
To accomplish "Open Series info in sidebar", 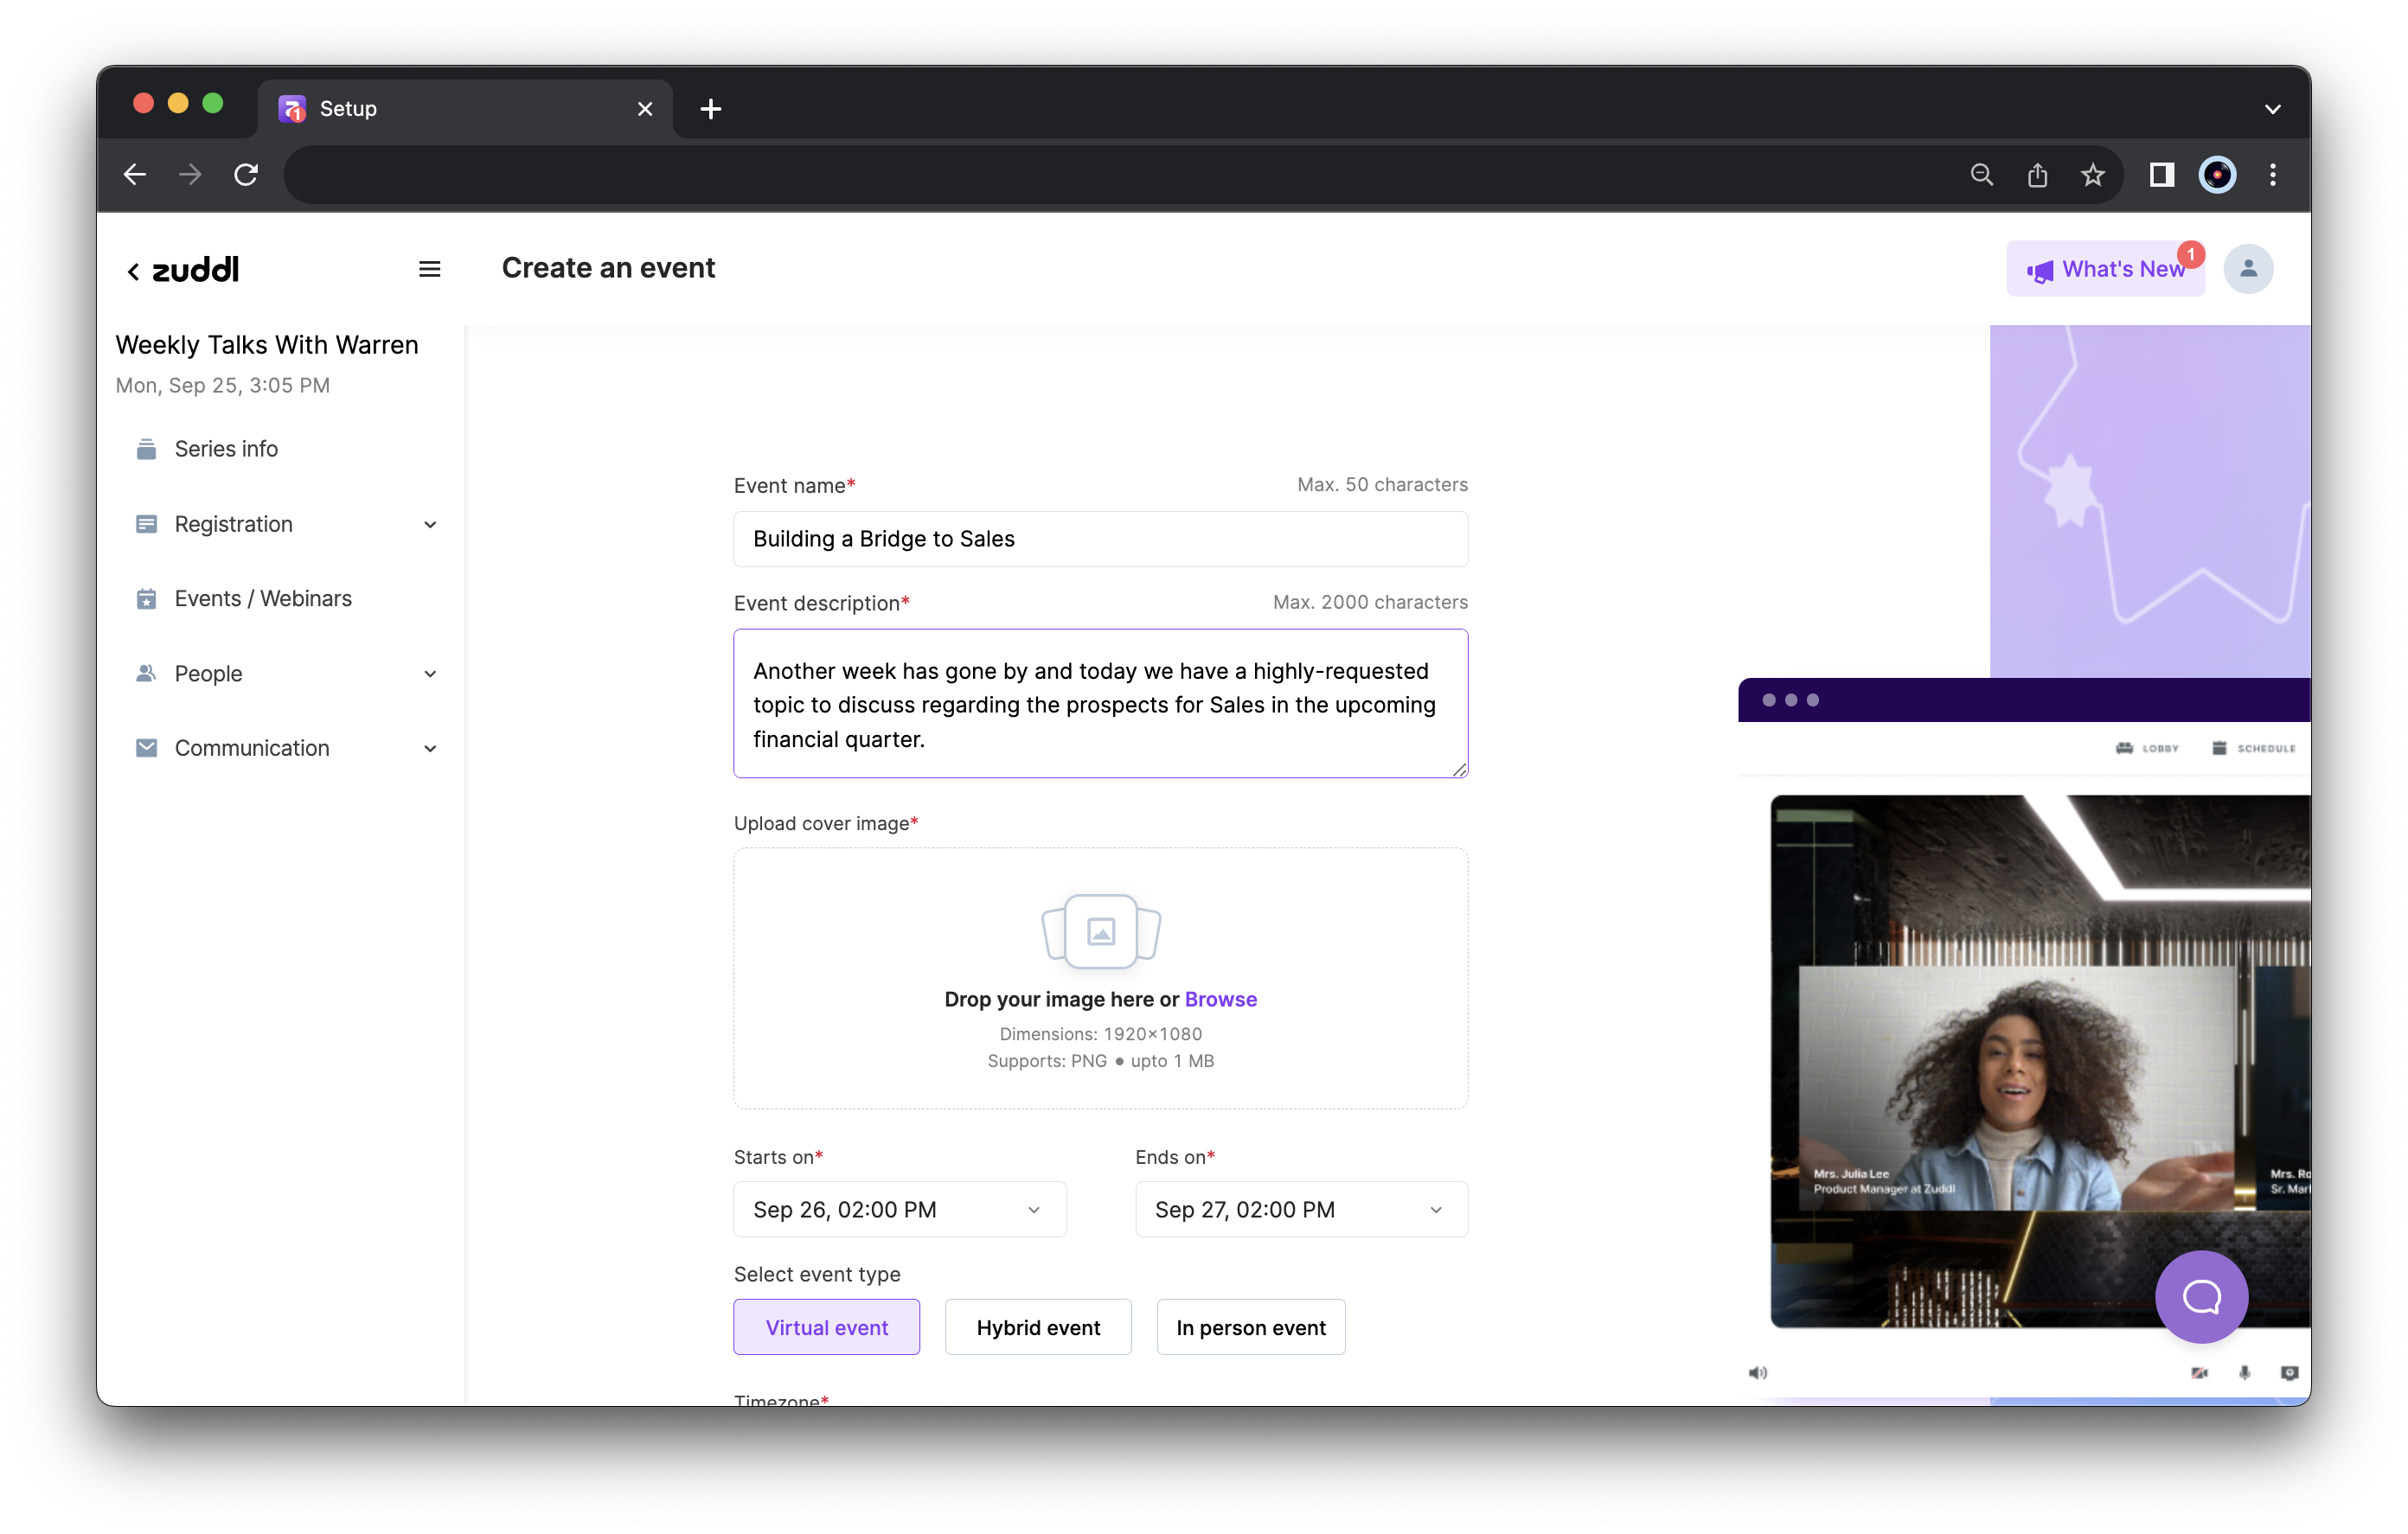I will click(x=226, y=449).
